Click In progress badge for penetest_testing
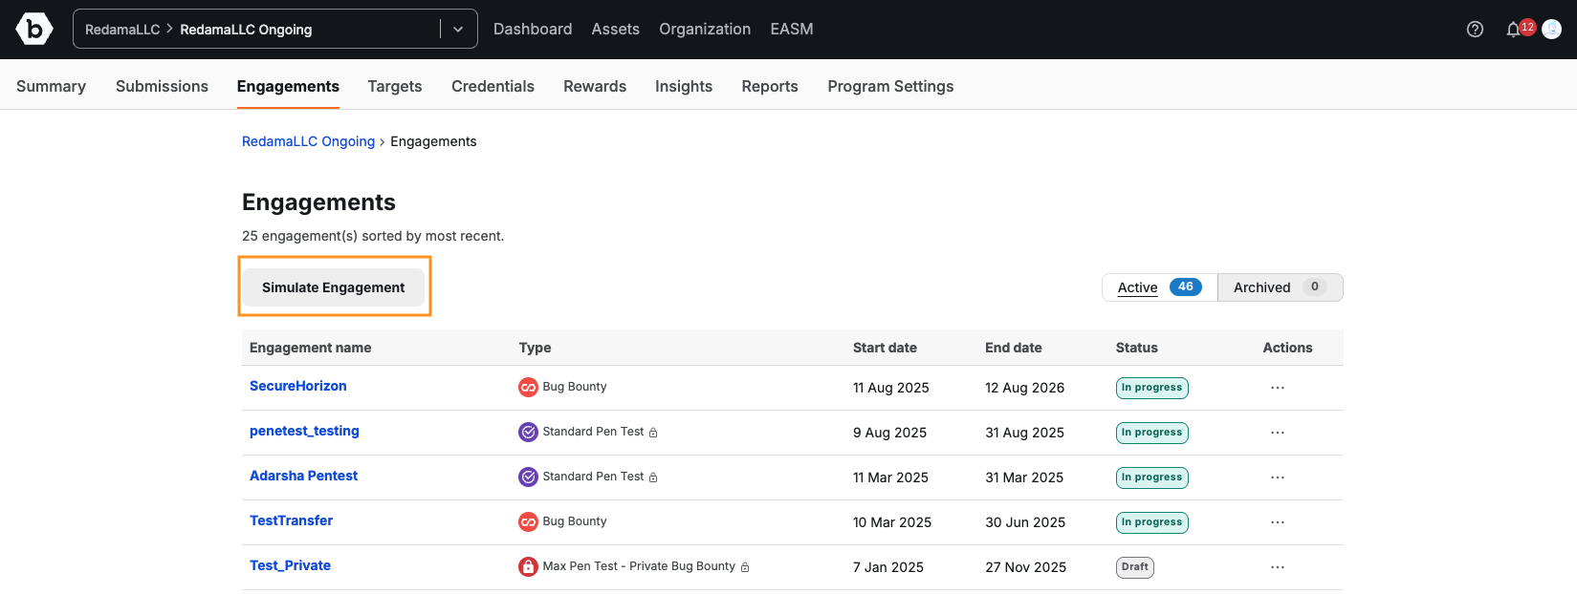This screenshot has width=1577, height=594. (1151, 433)
